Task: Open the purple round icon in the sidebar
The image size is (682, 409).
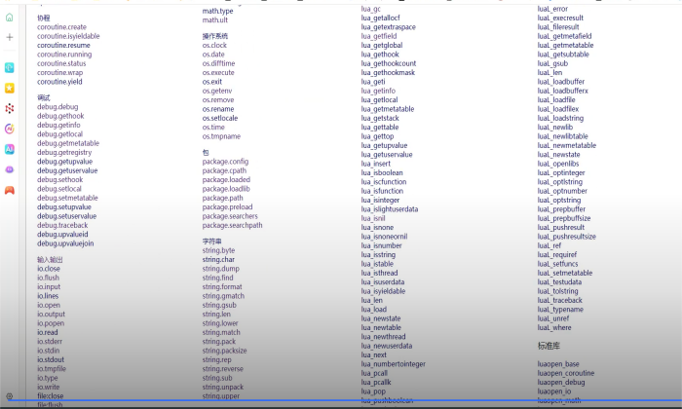Action: [9, 169]
